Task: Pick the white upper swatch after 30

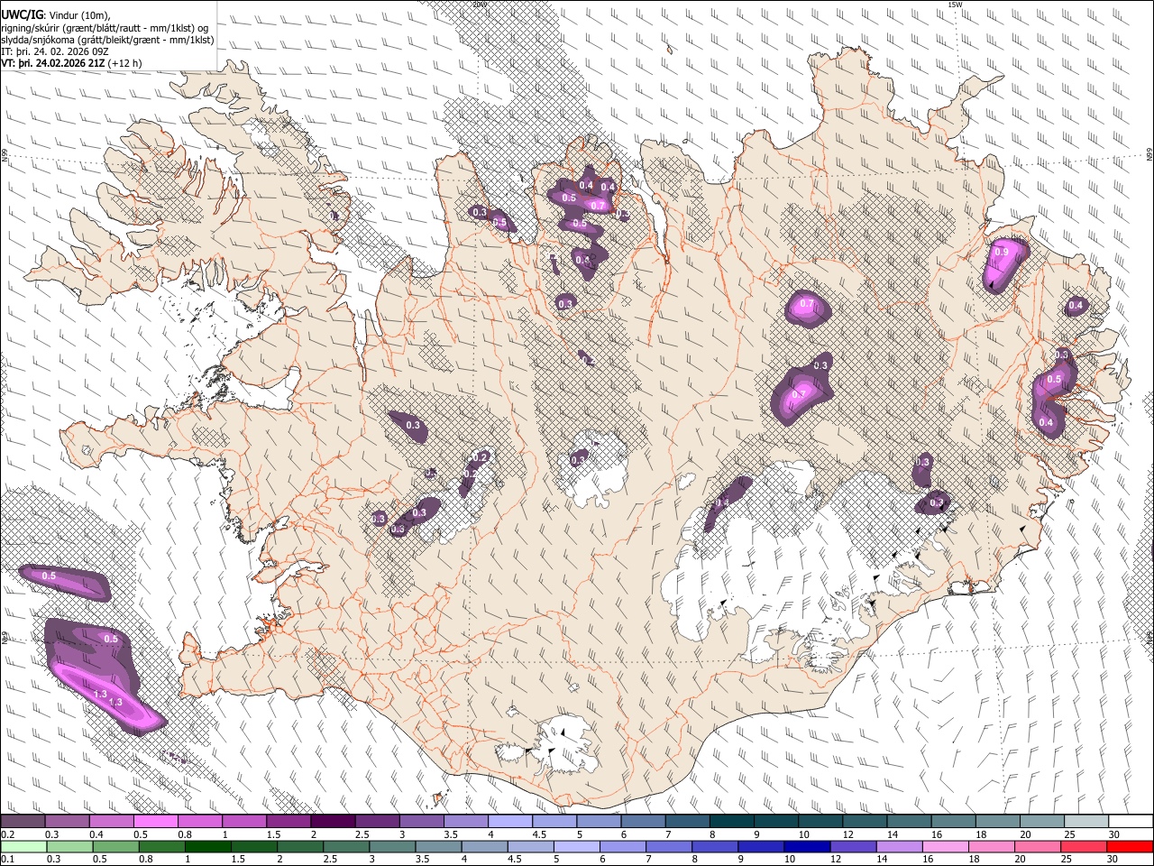Action: tap(1130, 822)
